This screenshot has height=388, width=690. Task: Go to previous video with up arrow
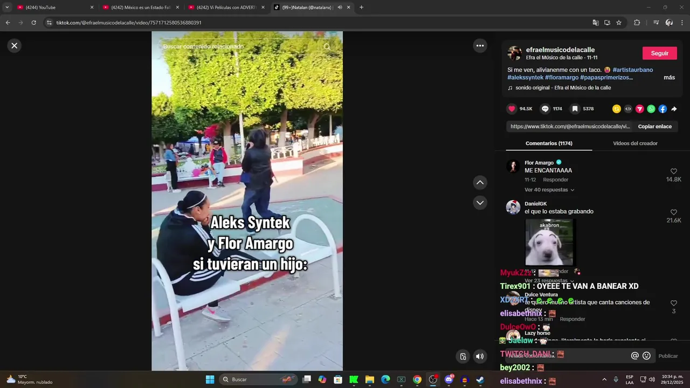(480, 183)
